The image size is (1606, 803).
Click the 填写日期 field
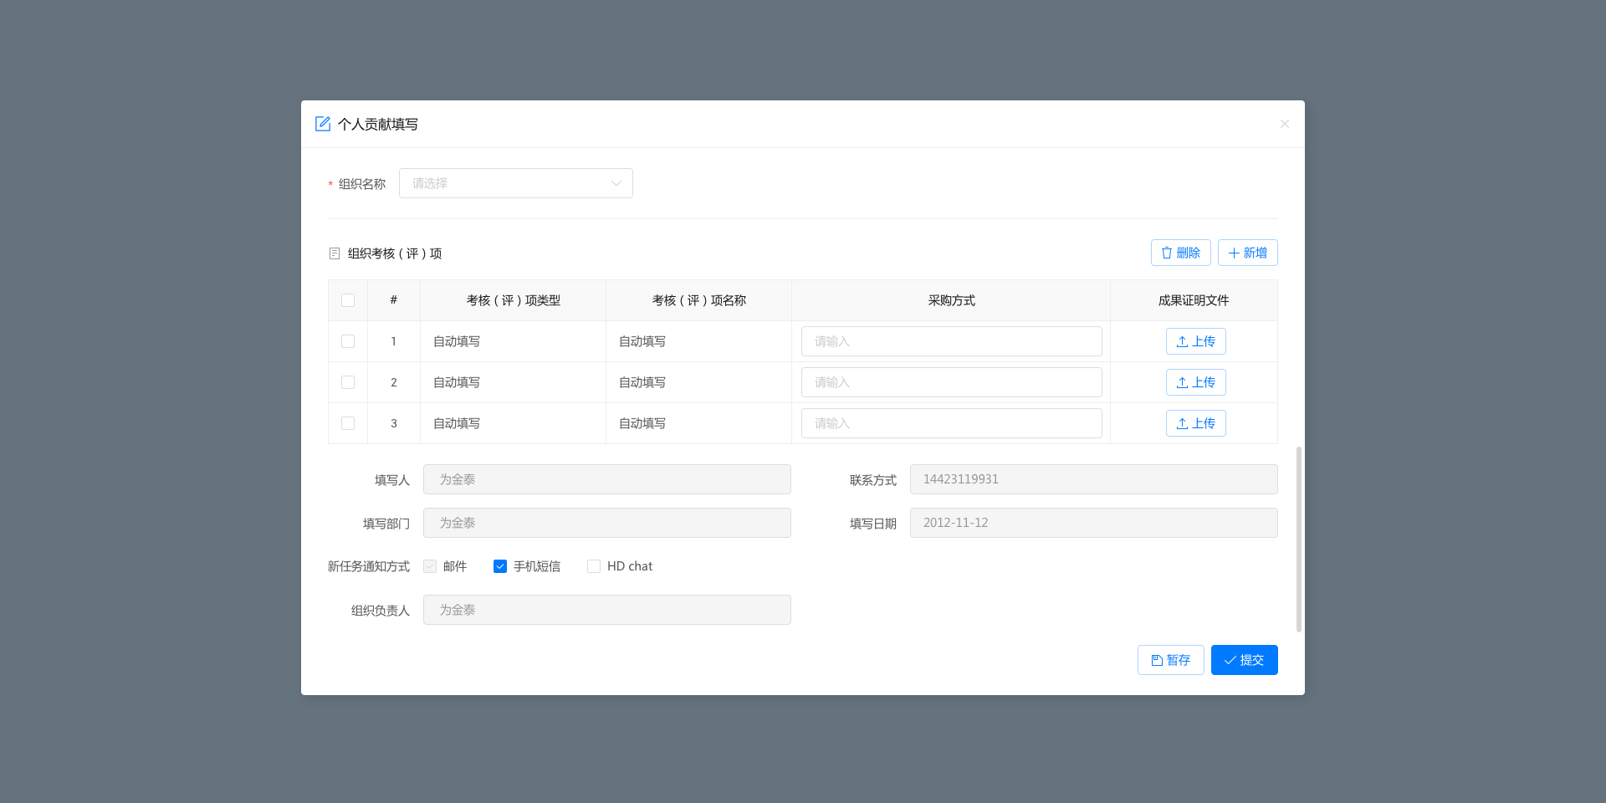1094,523
